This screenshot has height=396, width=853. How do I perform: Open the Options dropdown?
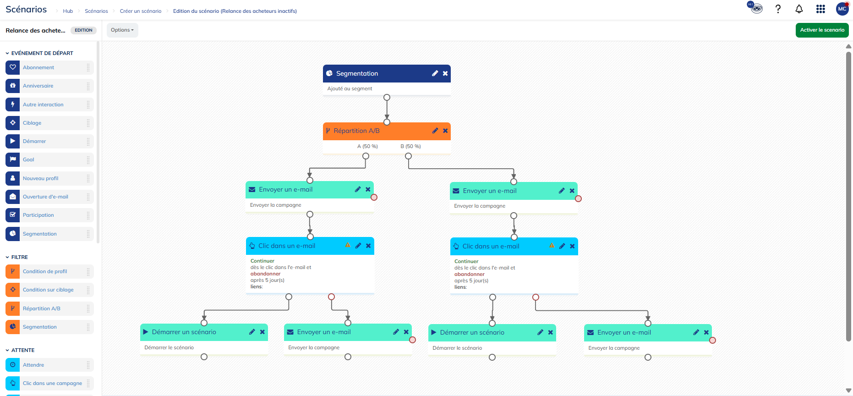pyautogui.click(x=122, y=30)
